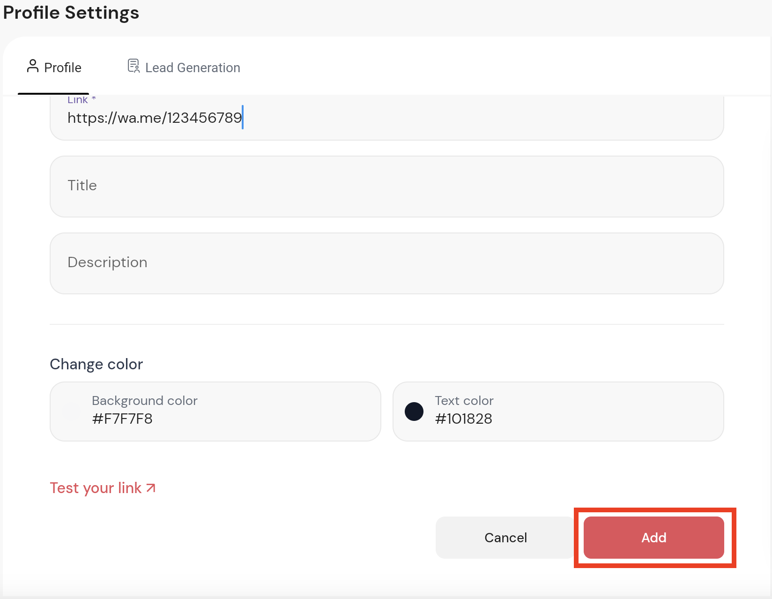Click the Profile Settings heading
Screen dimensions: 772x599
(71, 13)
